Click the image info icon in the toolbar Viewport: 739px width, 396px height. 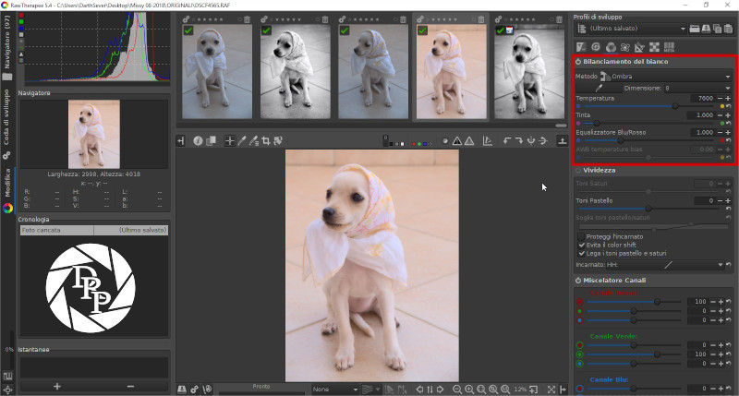197,141
